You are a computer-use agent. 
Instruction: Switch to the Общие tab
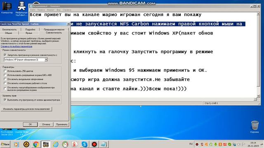(8, 33)
